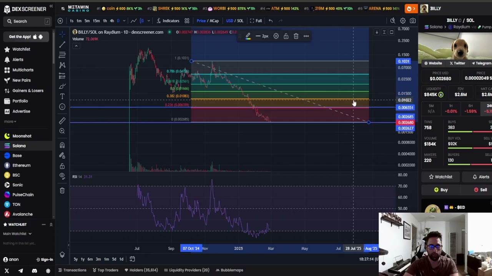Open the emoji icons tool
Screen dimensions: 492x276
(62, 107)
